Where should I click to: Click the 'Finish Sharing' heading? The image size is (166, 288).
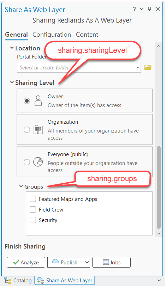25,246
